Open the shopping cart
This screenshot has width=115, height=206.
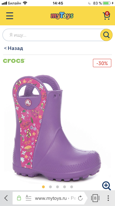(x=107, y=16)
